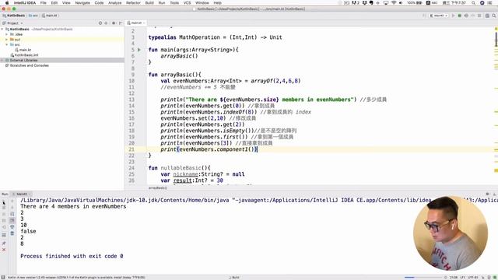The width and height of the screenshot is (498, 280).
Task: Click the print icon in Run console toolbar
Action: 12,226
